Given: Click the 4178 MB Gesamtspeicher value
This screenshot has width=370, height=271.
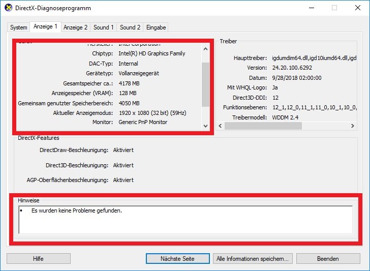Looking at the screenshot, I should tap(129, 83).
